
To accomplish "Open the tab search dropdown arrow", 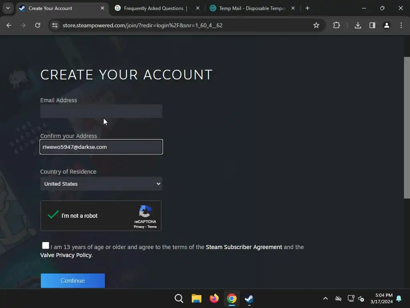I will click(x=8, y=8).
